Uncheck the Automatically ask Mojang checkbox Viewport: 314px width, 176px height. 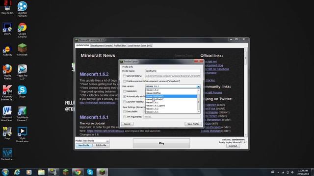click(x=124, y=96)
